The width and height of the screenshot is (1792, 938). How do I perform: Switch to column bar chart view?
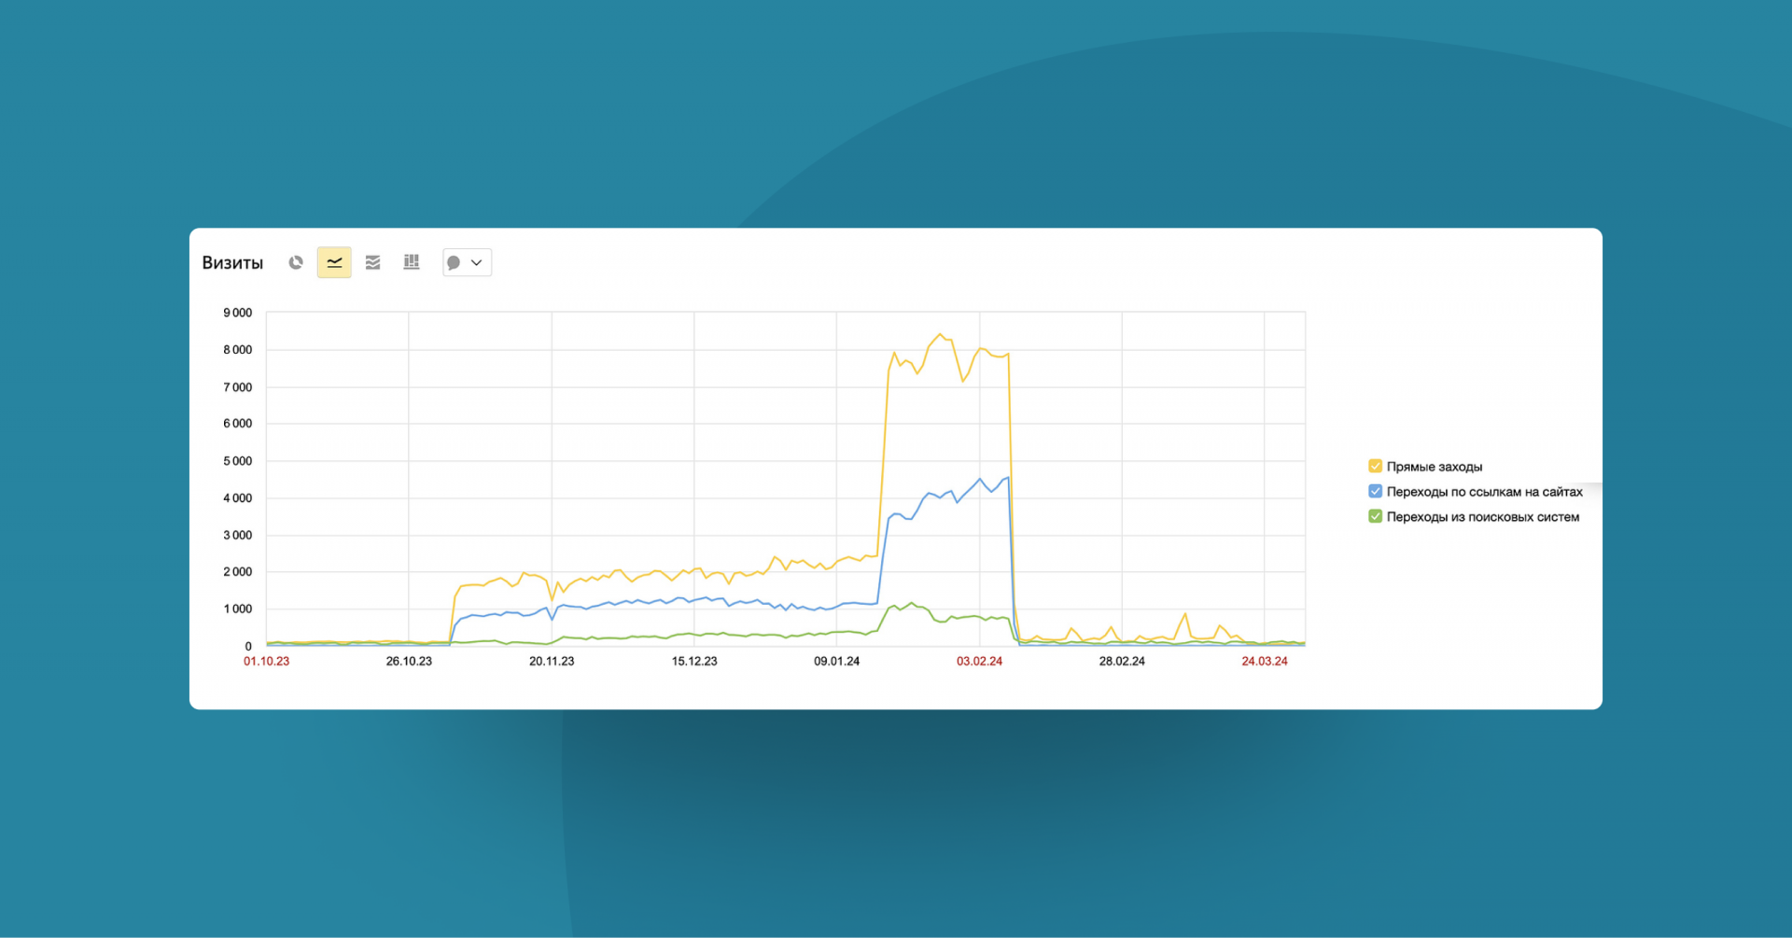(x=412, y=262)
